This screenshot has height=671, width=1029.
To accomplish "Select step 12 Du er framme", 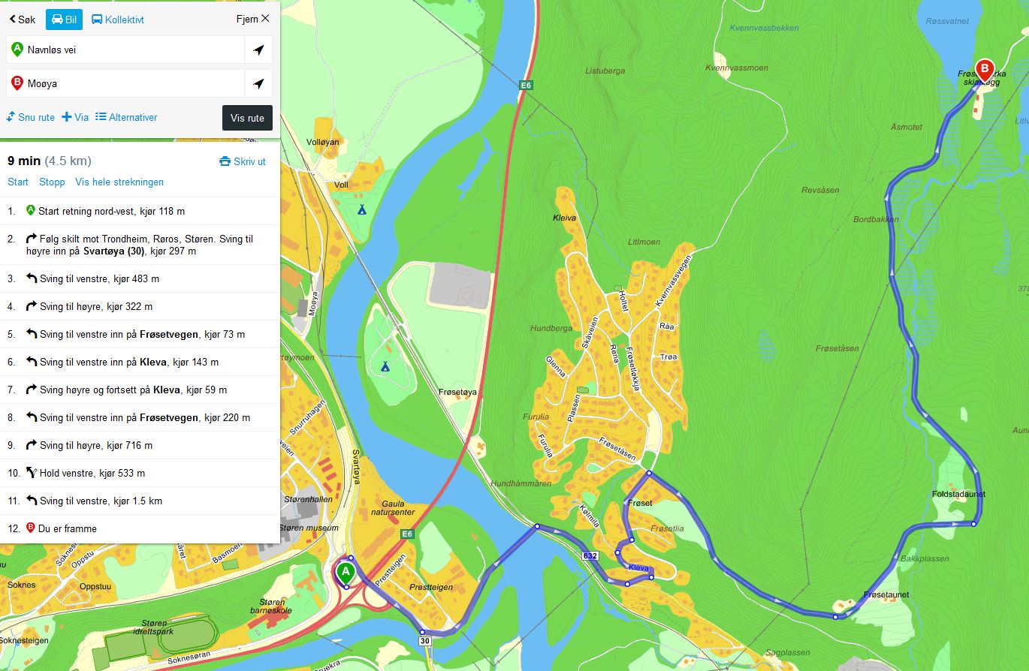I will point(140,528).
